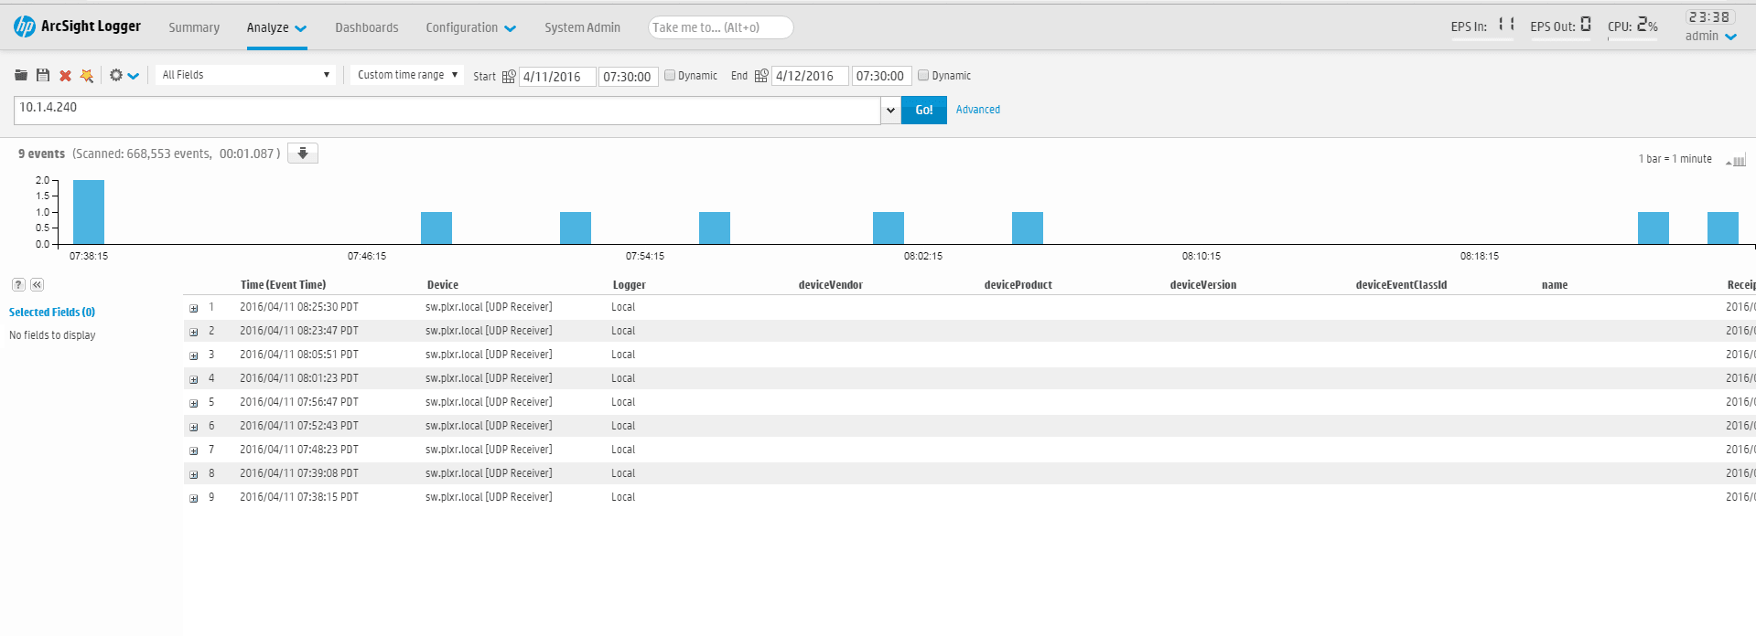Open the All Fields fieldset dropdown
Viewport: 1756px width, 636px height.
pos(245,75)
